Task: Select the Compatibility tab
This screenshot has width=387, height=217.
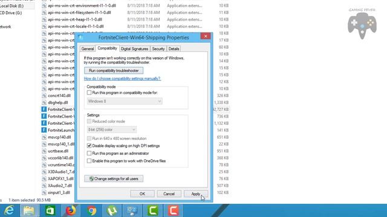Action: (x=108, y=48)
